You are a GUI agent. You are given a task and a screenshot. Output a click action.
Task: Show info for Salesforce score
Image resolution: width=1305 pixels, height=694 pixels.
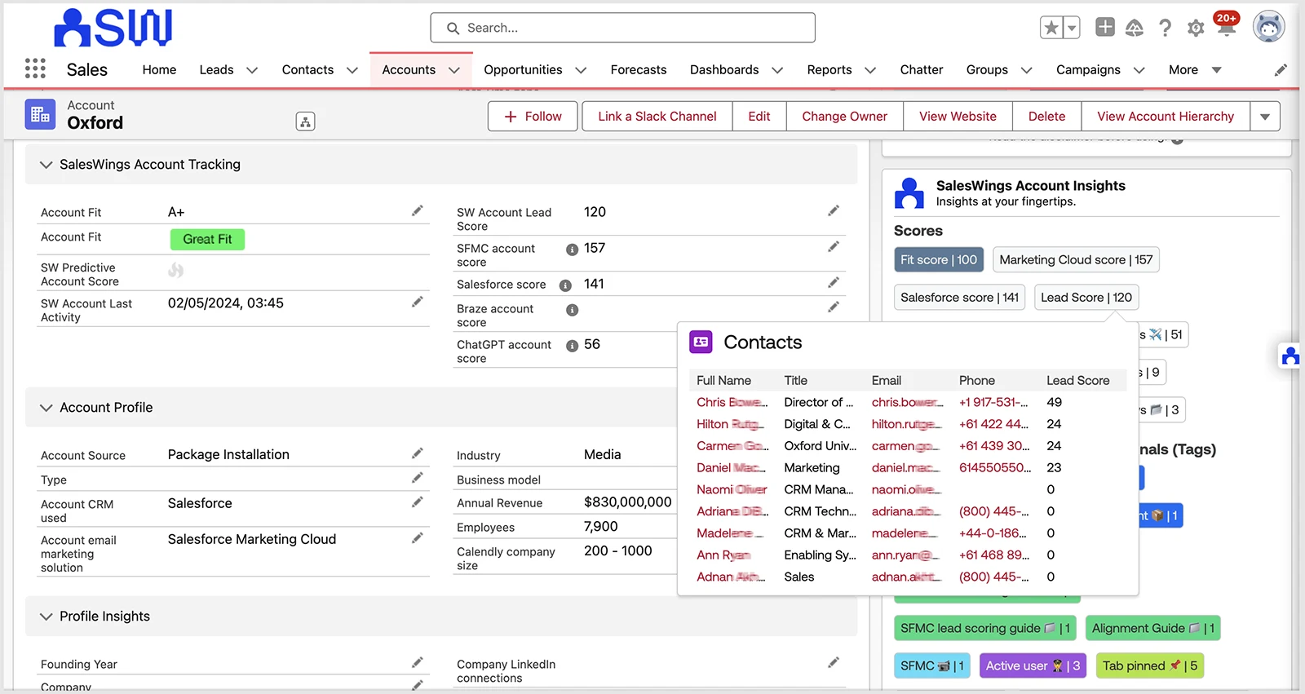coord(565,285)
